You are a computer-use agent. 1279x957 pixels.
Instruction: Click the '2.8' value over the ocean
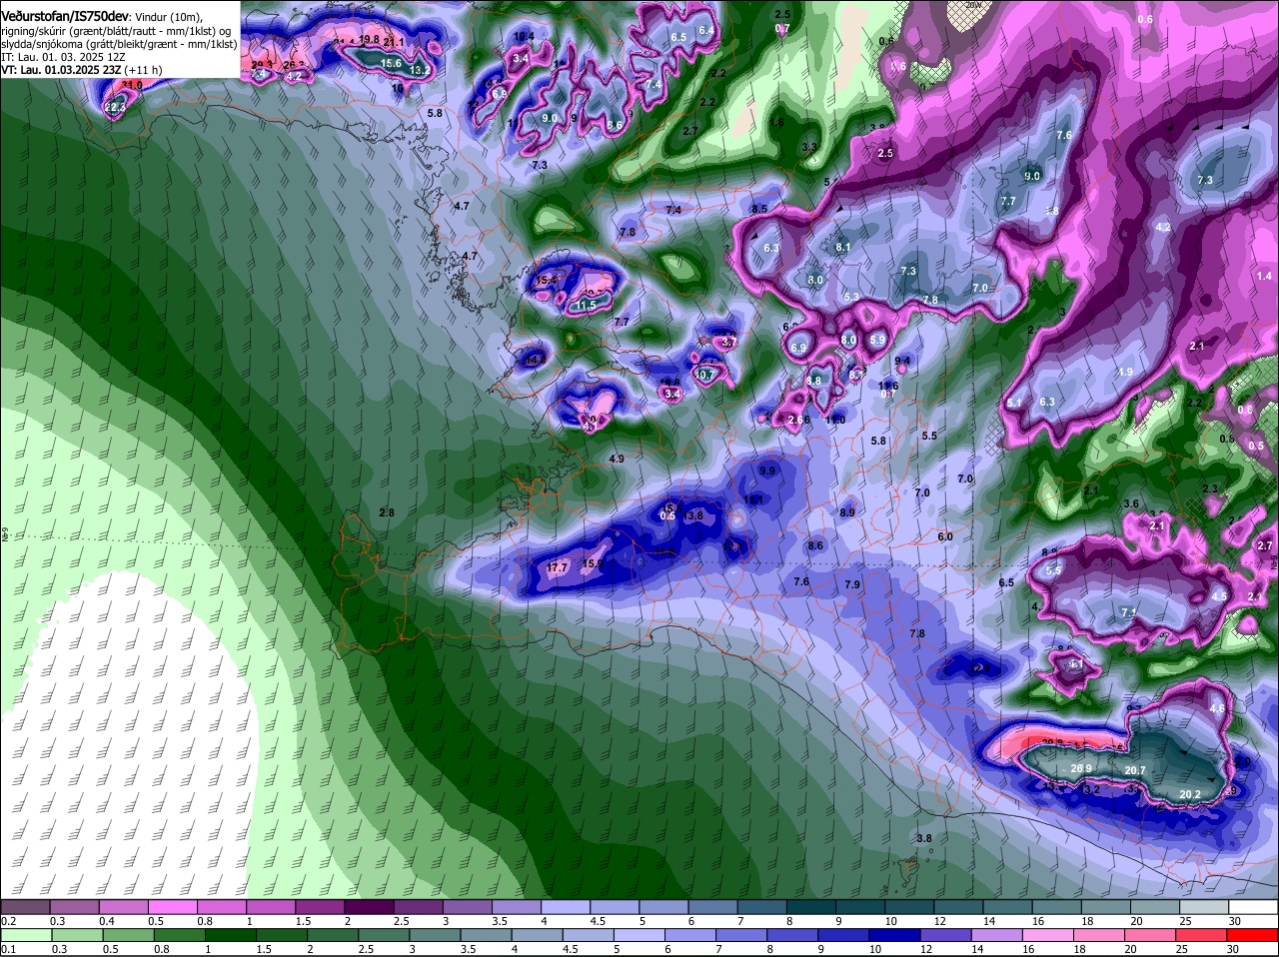(388, 512)
